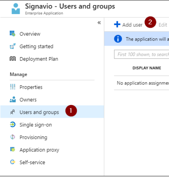Open Single sign-on settings
This screenshot has width=169, height=177.
coord(36,125)
